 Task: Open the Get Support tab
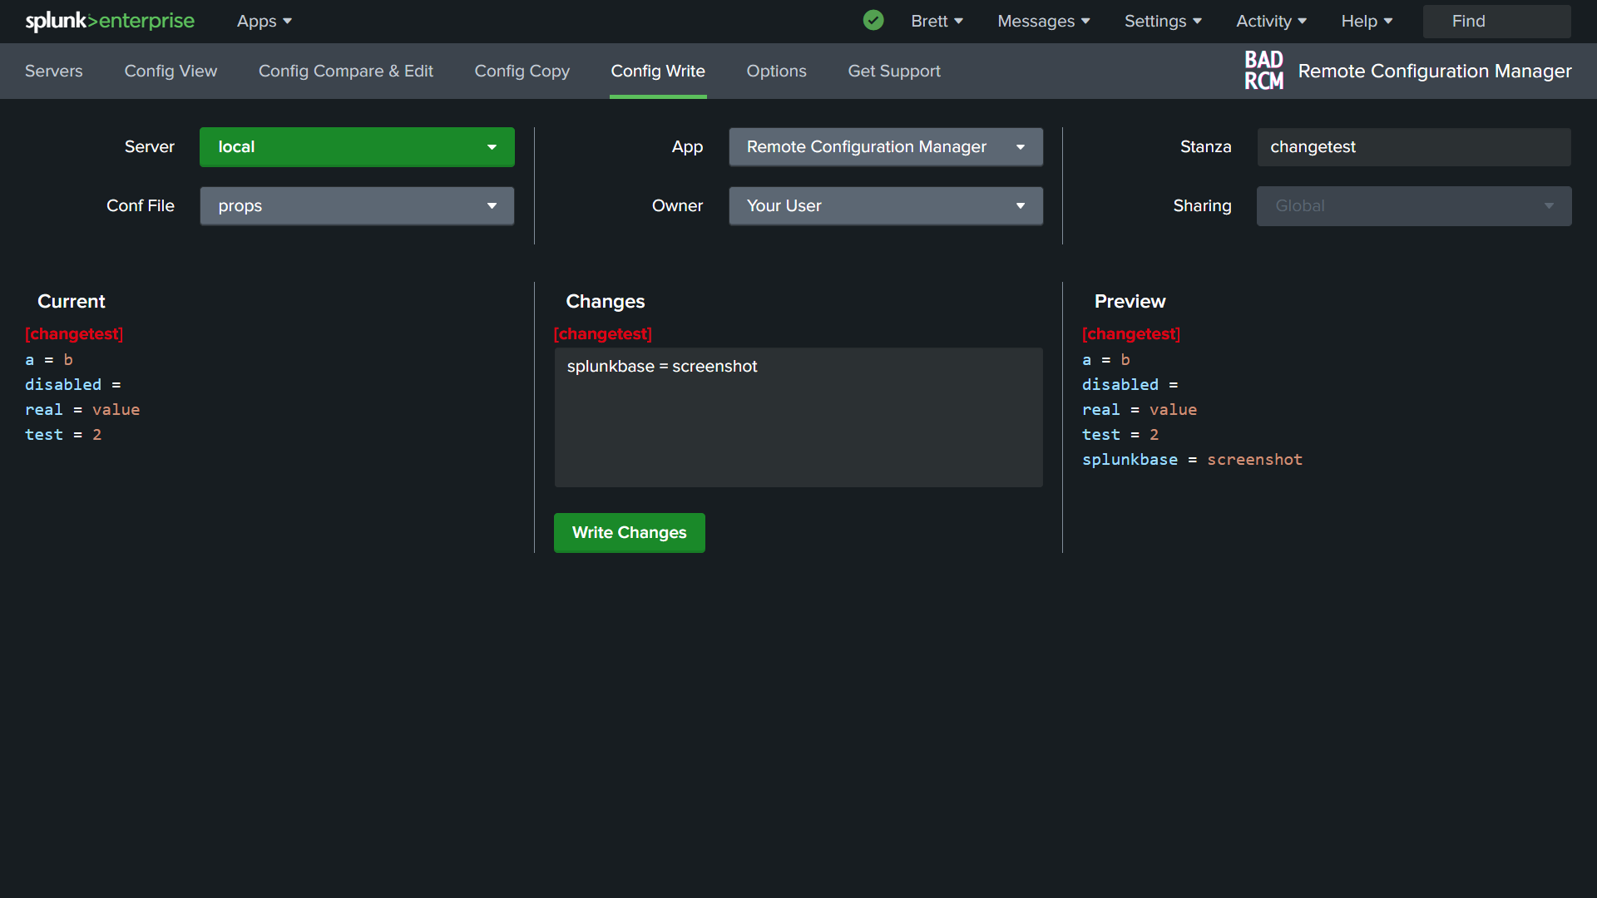(x=894, y=71)
